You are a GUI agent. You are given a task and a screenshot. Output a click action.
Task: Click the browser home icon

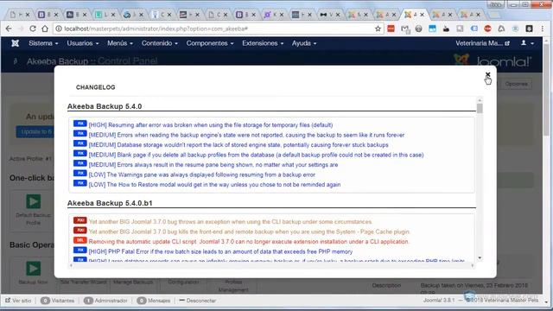(45, 29)
